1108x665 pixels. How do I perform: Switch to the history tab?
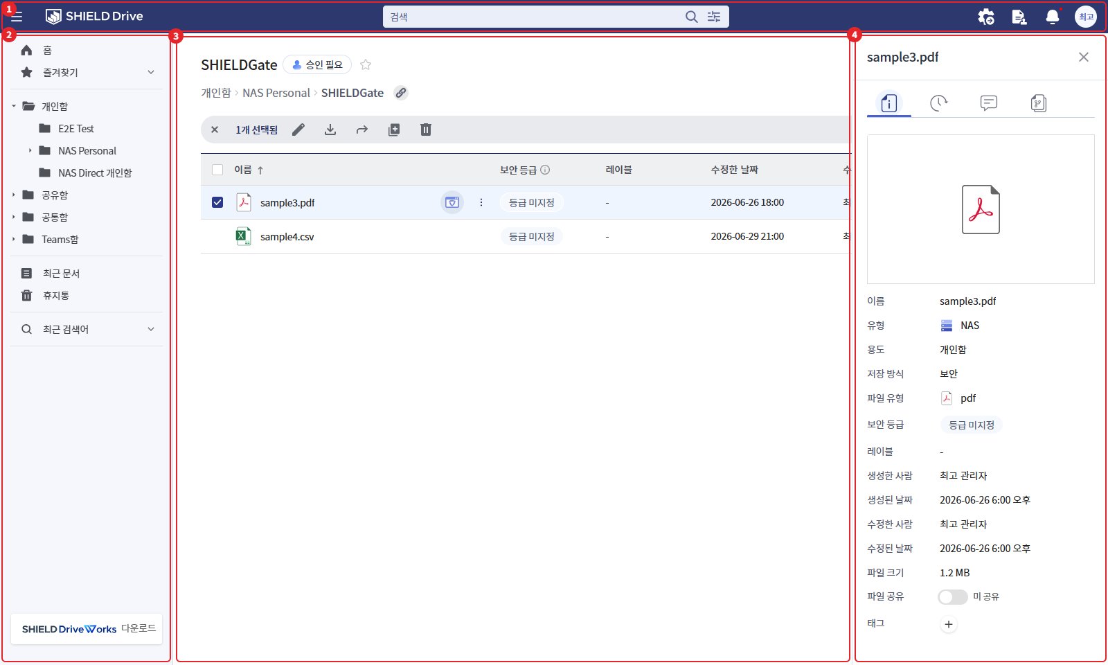939,103
